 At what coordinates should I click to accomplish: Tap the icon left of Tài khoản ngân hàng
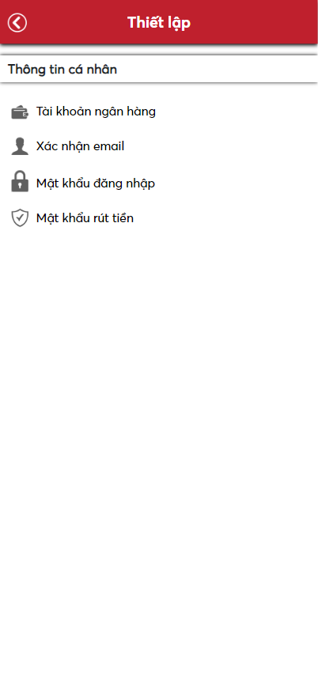click(x=20, y=112)
